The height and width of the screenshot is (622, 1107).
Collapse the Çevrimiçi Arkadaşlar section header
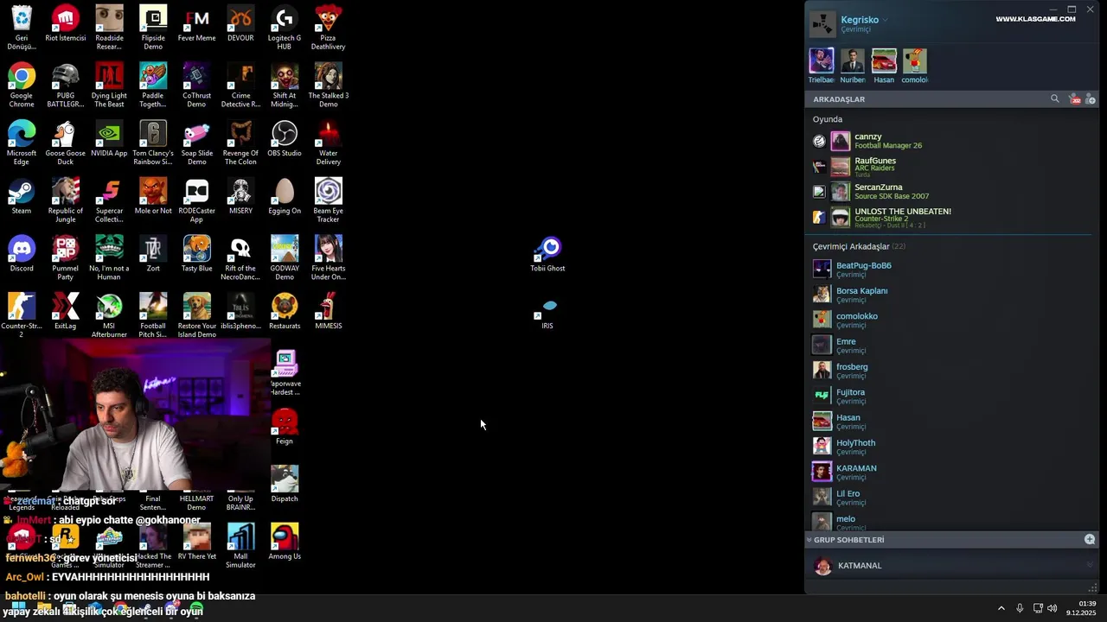[859, 246]
